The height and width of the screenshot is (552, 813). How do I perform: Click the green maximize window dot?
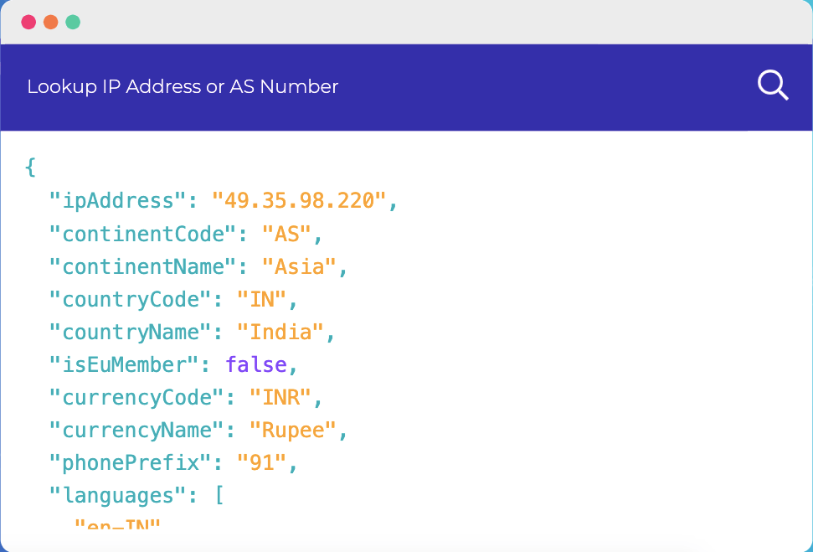tap(73, 22)
